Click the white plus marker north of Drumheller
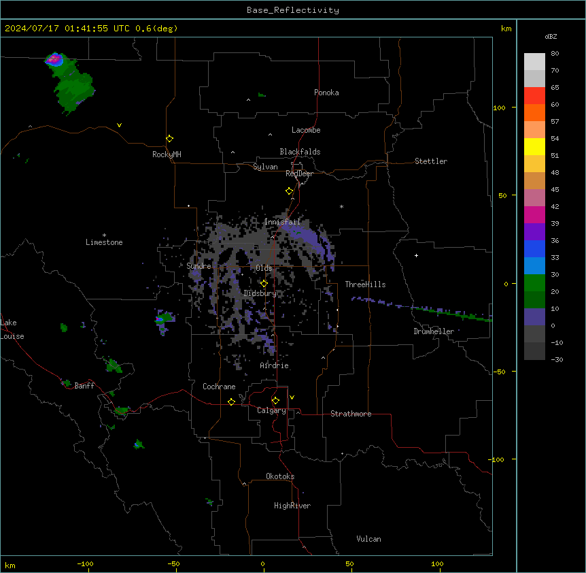 [416, 255]
